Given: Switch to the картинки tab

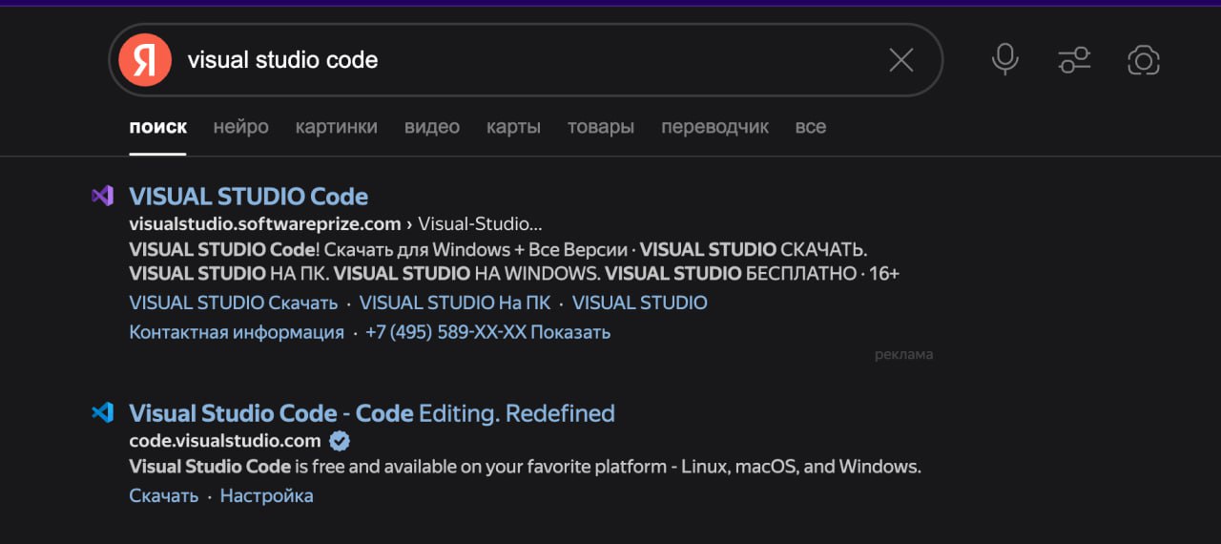Looking at the screenshot, I should [x=336, y=127].
